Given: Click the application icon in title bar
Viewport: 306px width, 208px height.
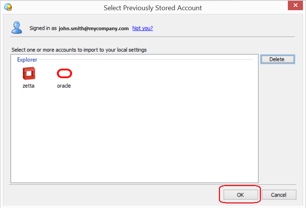Looking at the screenshot, I should tap(8, 7).
